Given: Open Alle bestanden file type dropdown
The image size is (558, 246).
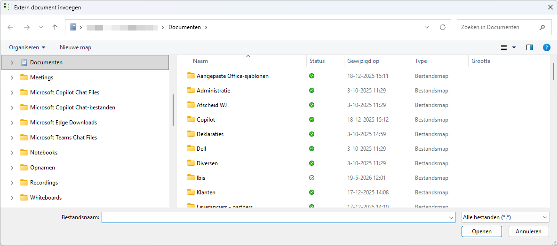Looking at the screenshot, I should (x=505, y=217).
